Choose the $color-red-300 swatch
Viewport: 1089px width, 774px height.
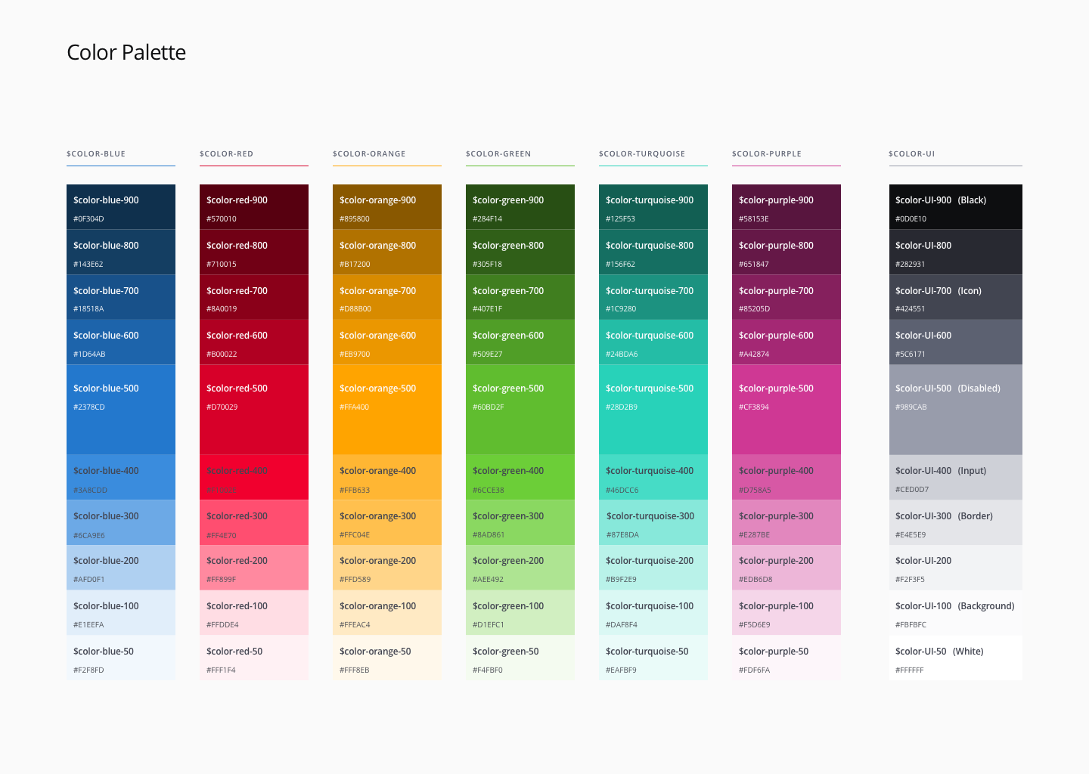[x=254, y=522]
